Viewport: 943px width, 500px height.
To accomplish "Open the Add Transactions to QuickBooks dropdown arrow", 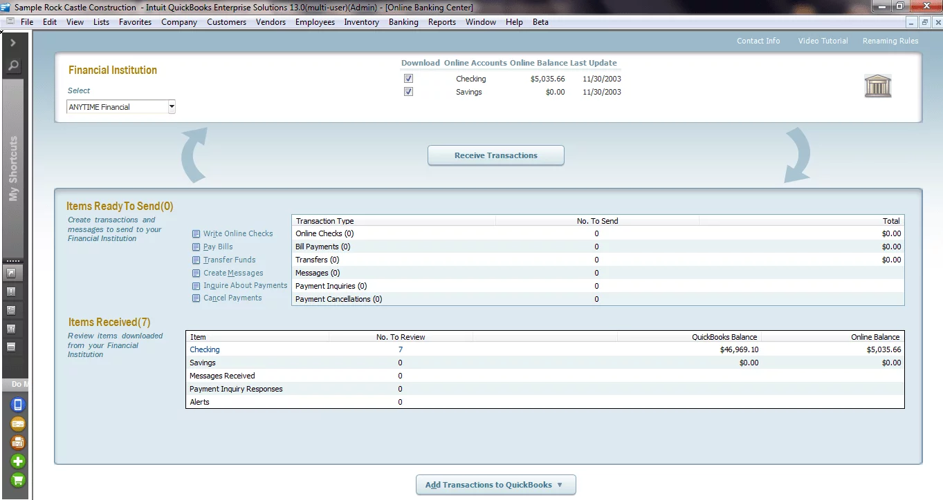I will (x=558, y=484).
